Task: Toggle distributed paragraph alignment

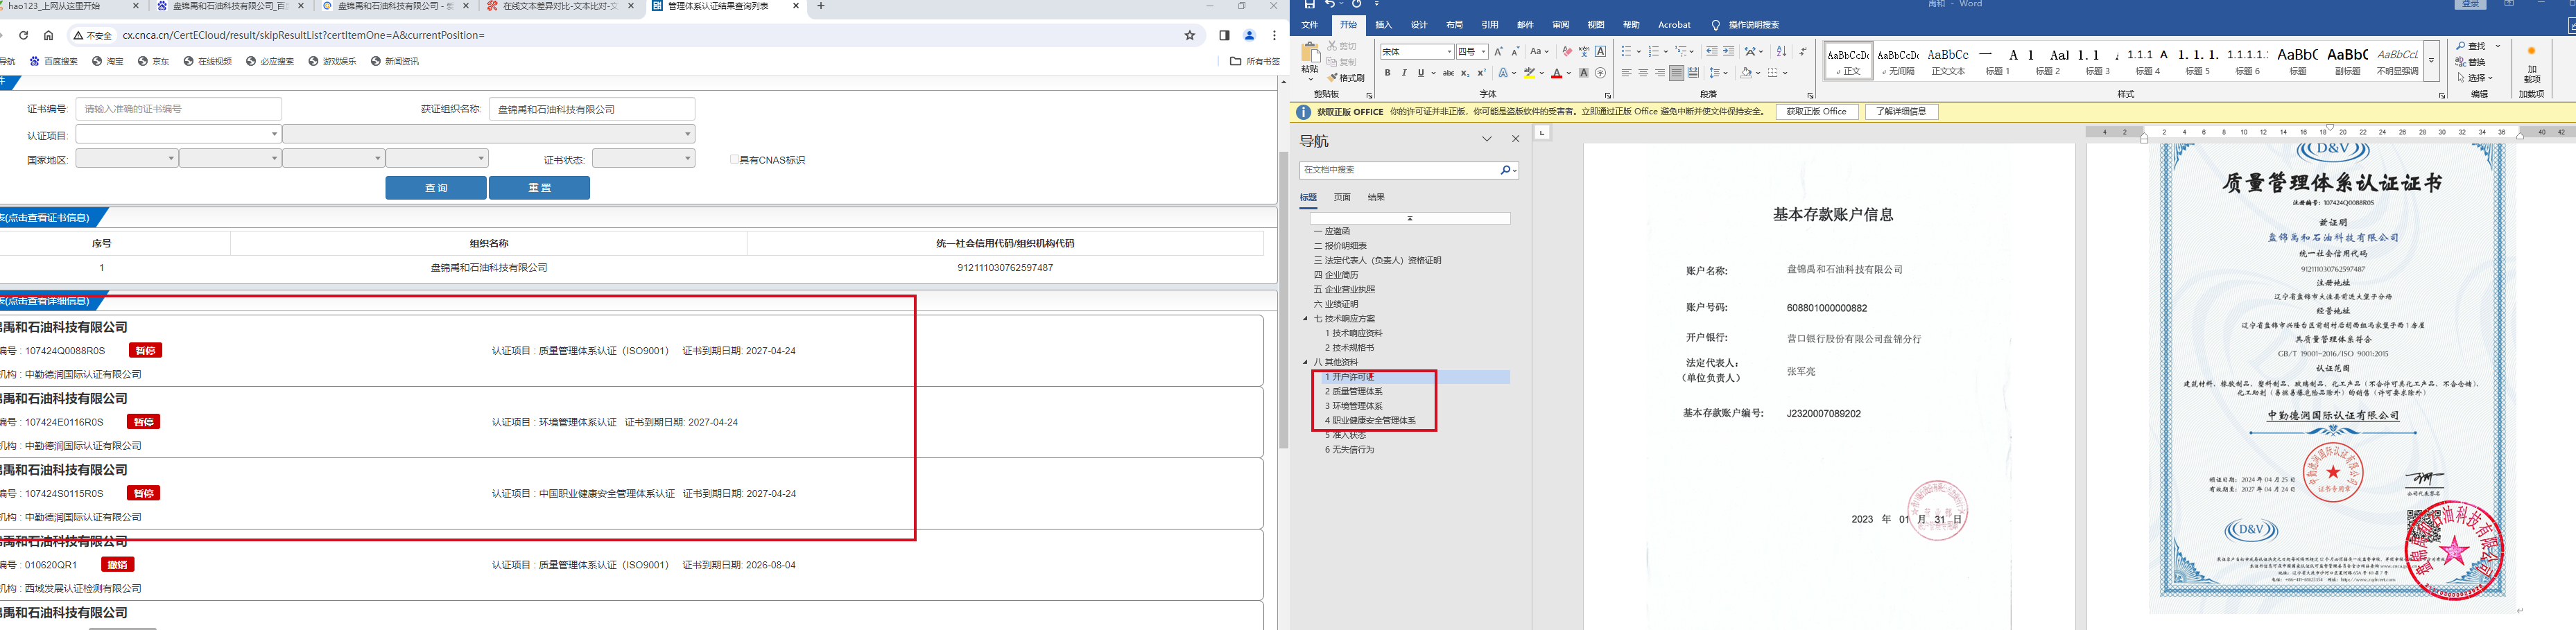Action: click(x=1693, y=73)
